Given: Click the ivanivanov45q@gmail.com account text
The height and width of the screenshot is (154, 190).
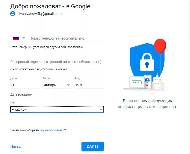Looking at the screenshot, I should pyautogui.click(x=40, y=14).
